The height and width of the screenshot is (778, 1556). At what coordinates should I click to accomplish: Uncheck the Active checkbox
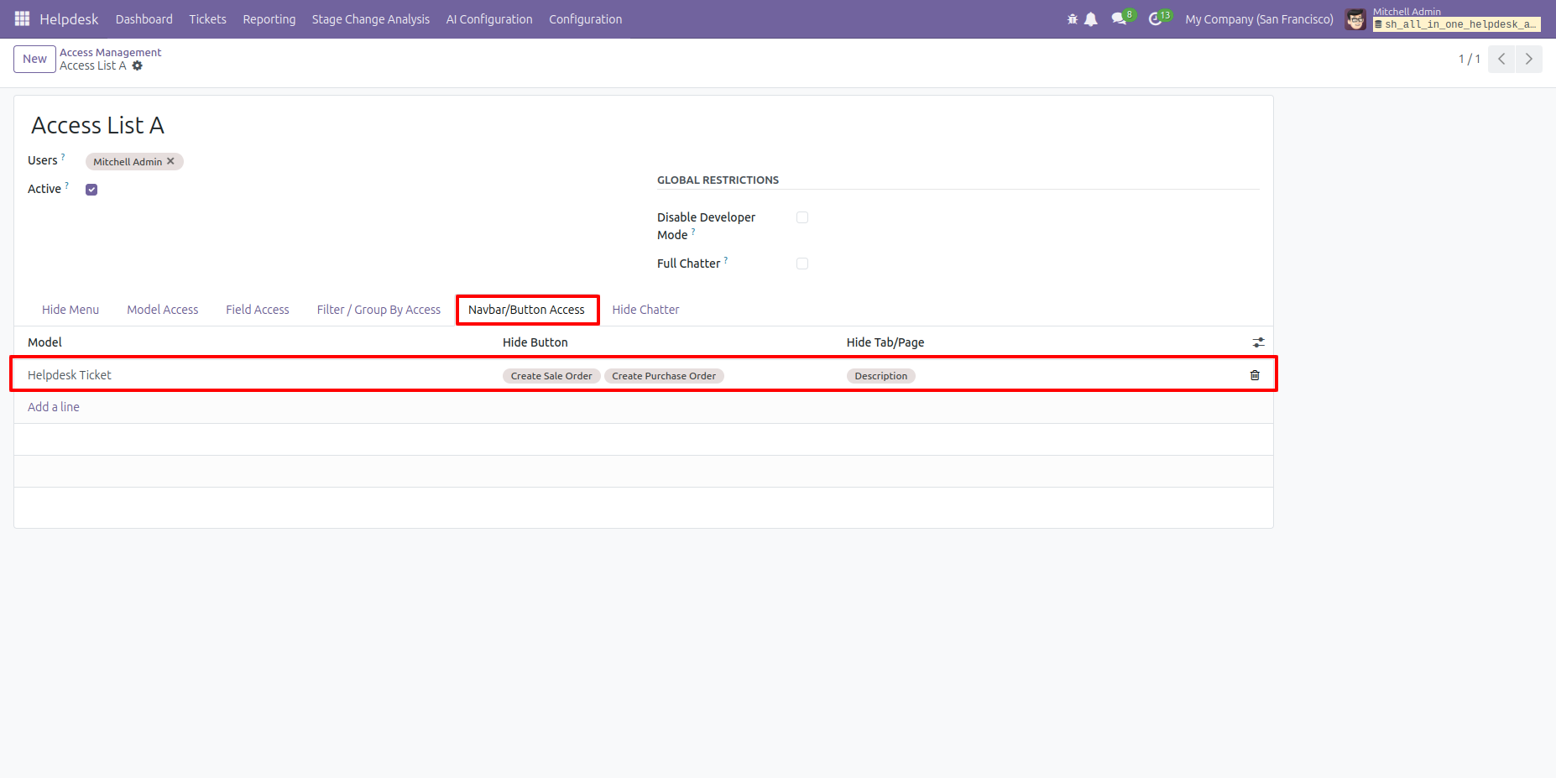91,190
